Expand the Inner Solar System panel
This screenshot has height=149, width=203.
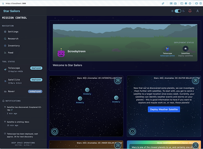[118, 145]
